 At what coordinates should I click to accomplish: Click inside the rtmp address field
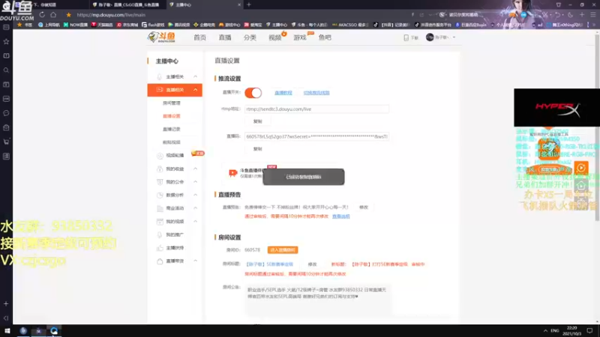316,109
